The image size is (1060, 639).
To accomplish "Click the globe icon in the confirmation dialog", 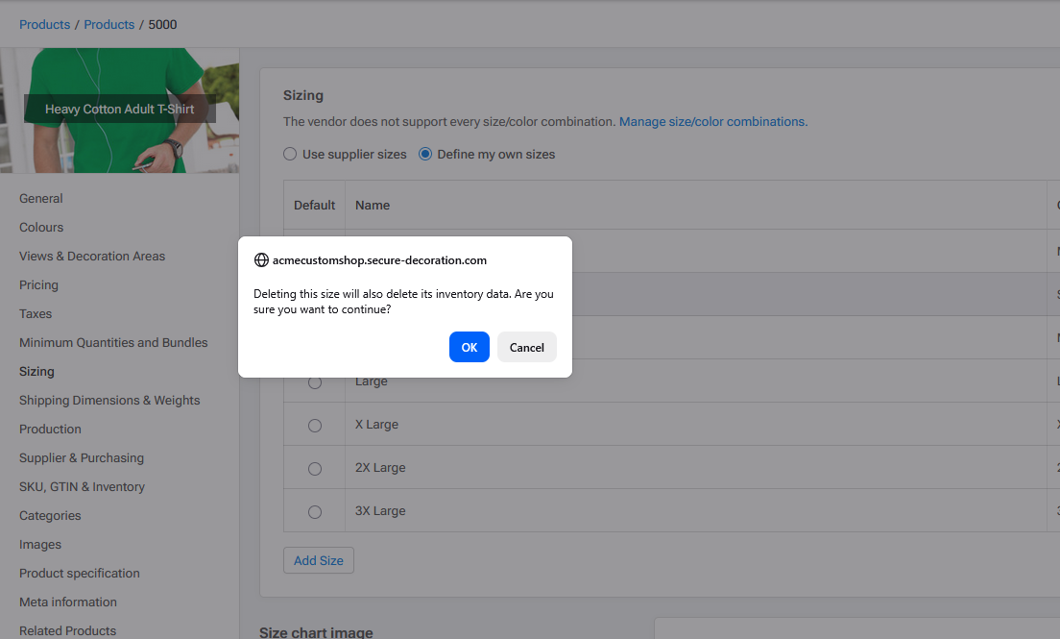I will (x=260, y=259).
